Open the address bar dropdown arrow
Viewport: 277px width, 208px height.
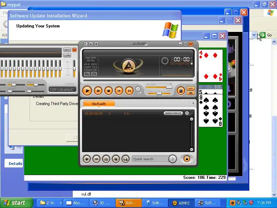pos(254,35)
